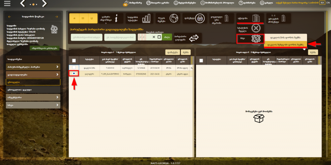Click the 8730082948 ID cell
Viewport: 331px width, 165px height.
(x=141, y=74)
